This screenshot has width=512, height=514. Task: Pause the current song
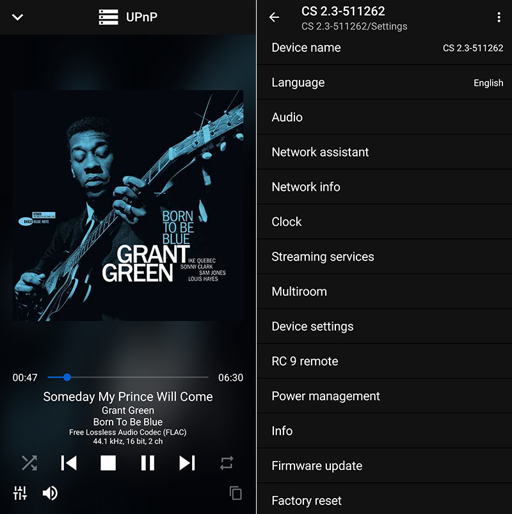click(147, 463)
